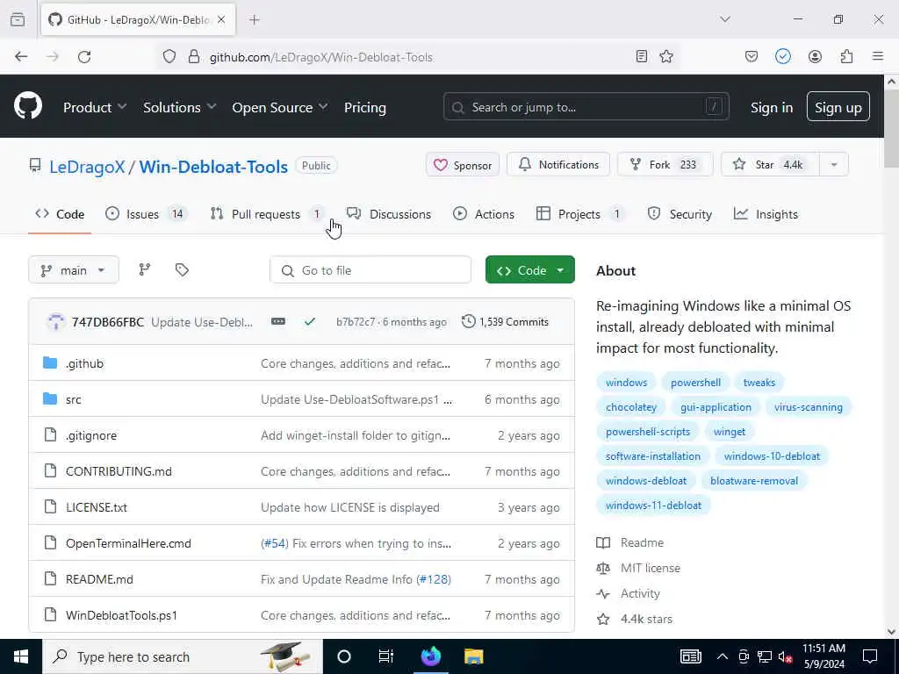This screenshot has height=674, width=899.
Task: Go back to previous page
Action: (x=21, y=56)
